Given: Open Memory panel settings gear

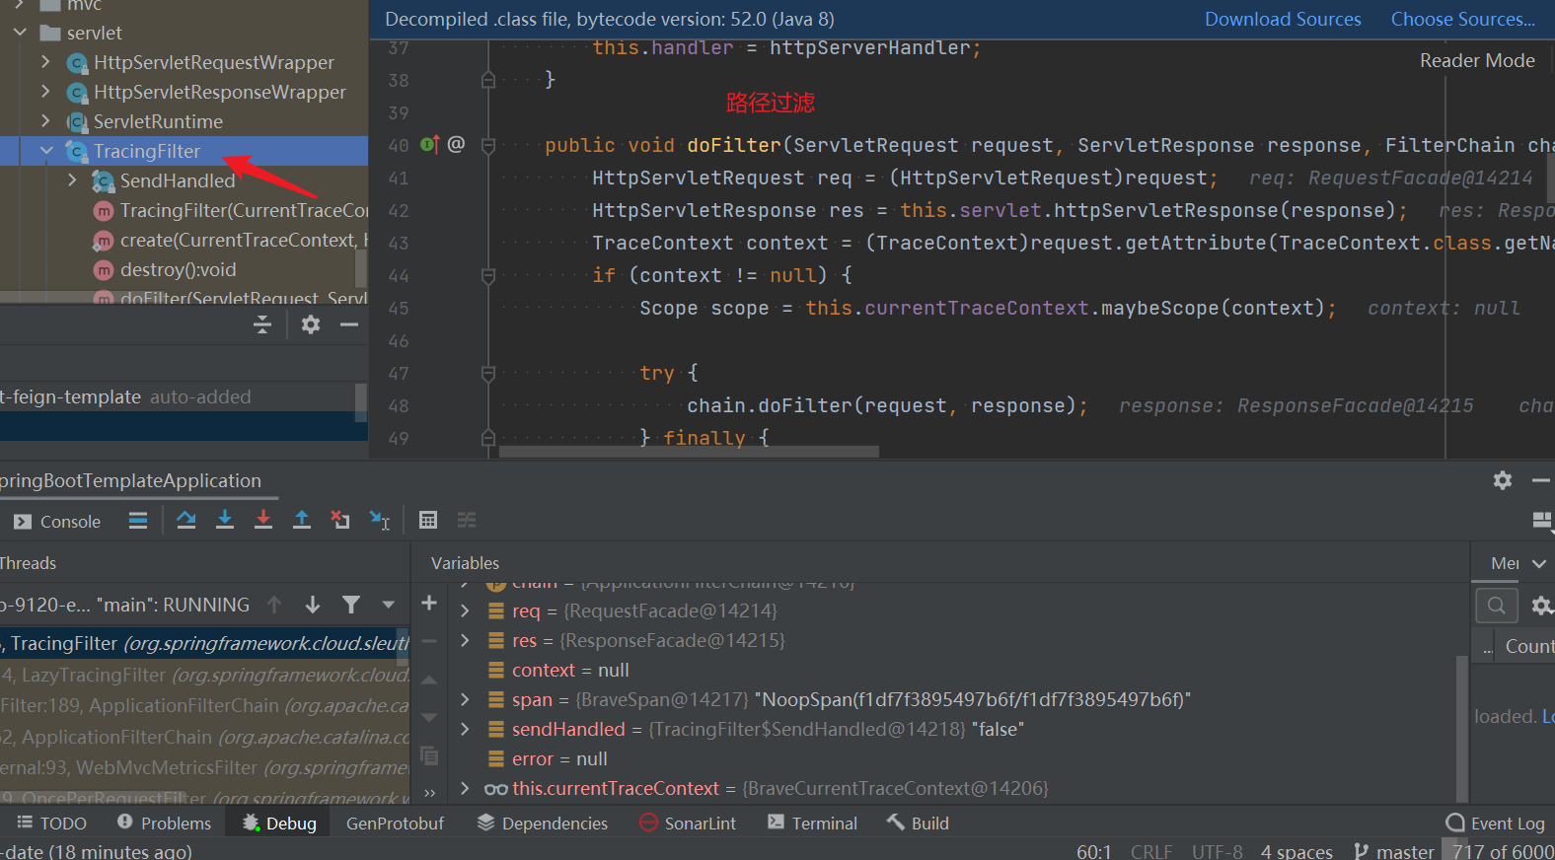Looking at the screenshot, I should [x=1541, y=606].
